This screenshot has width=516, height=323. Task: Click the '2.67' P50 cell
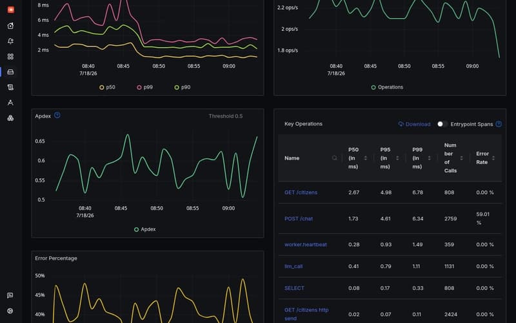pos(353,193)
